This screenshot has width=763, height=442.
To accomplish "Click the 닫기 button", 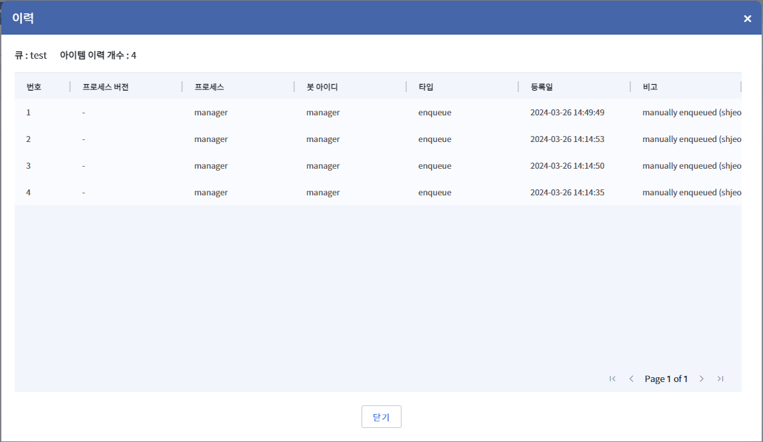I will point(381,417).
